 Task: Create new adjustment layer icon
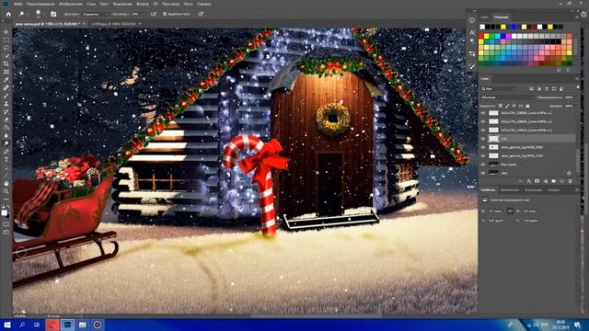(546, 181)
